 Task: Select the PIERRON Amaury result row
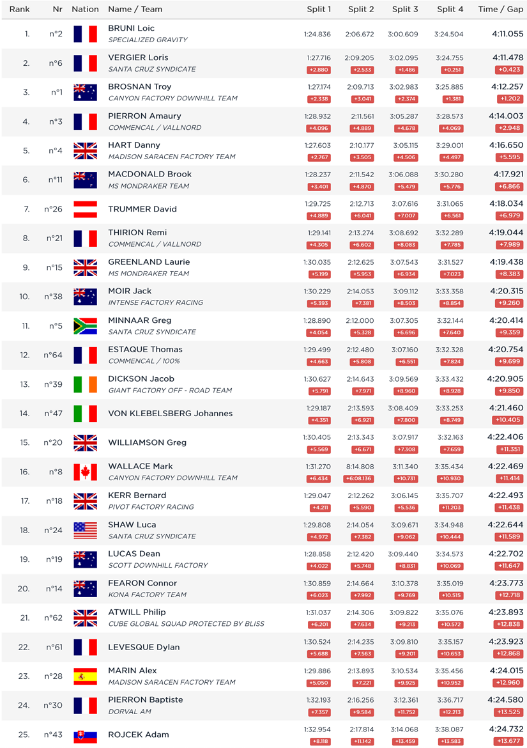263,121
